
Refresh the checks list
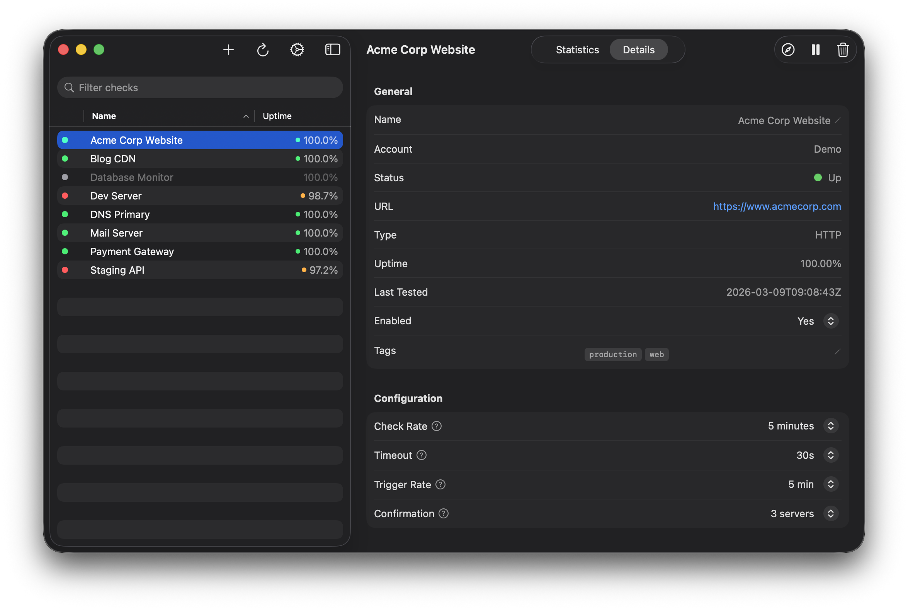263,49
